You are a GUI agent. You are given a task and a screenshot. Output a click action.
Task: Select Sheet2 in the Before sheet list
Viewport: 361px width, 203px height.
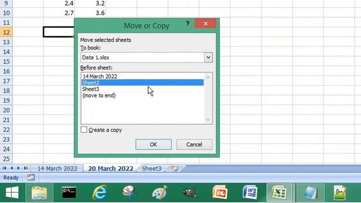click(143, 83)
